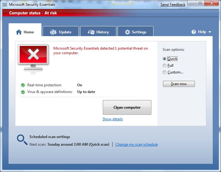221x172 pixels.
Task: Open the Show details link
Action: tap(113, 119)
